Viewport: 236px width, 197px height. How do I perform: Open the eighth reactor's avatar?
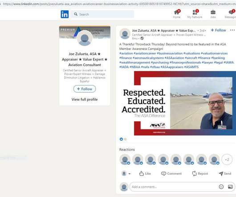(x=214, y=160)
